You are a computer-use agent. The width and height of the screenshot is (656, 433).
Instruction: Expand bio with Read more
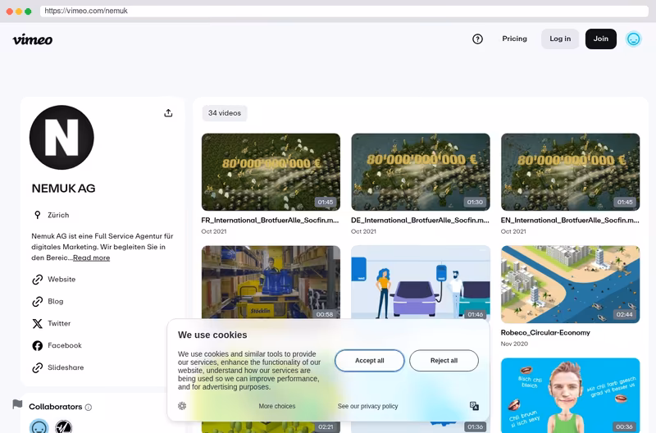click(91, 258)
